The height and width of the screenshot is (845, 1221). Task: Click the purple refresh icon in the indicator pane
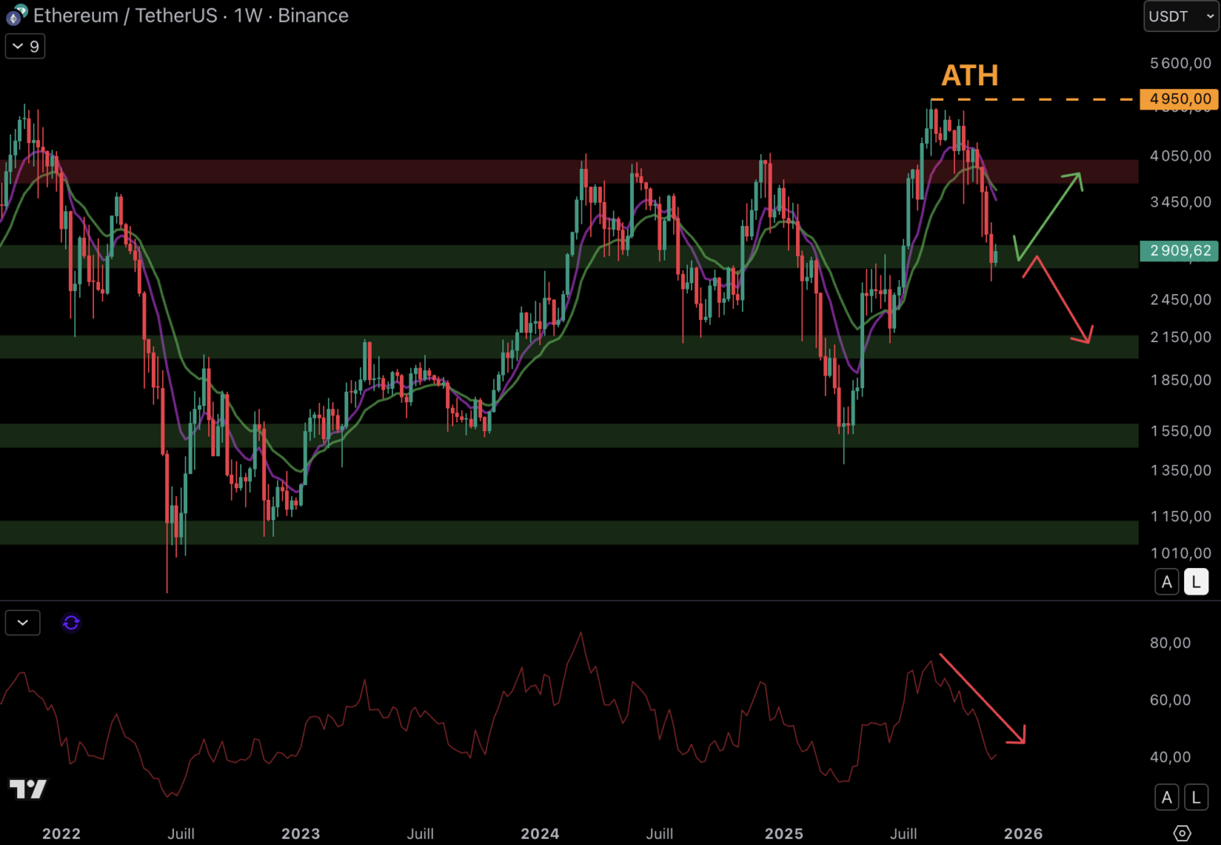(x=71, y=623)
